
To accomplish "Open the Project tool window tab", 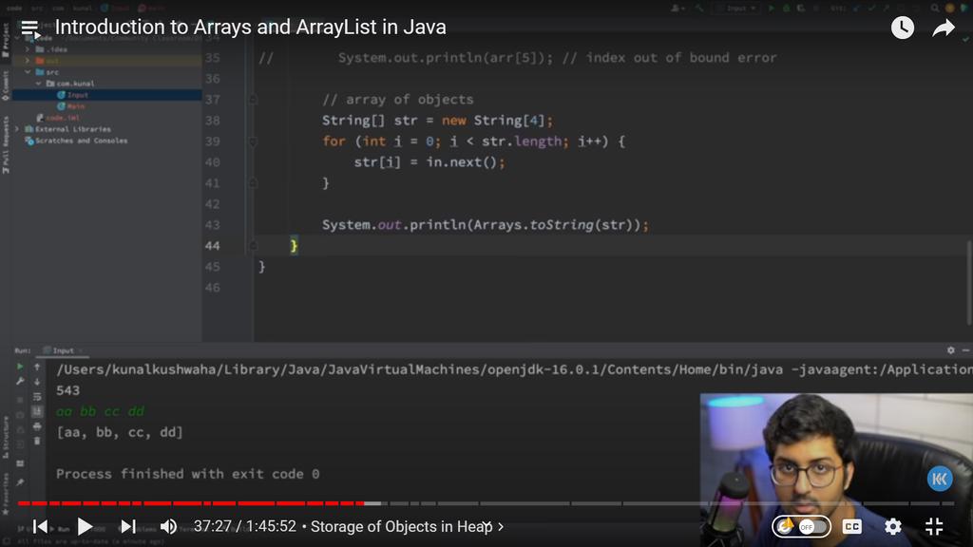I will pyautogui.click(x=6, y=40).
